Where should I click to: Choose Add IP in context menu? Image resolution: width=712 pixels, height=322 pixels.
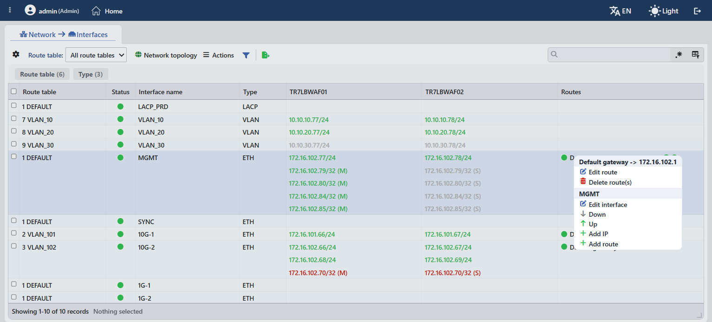pyautogui.click(x=628, y=234)
